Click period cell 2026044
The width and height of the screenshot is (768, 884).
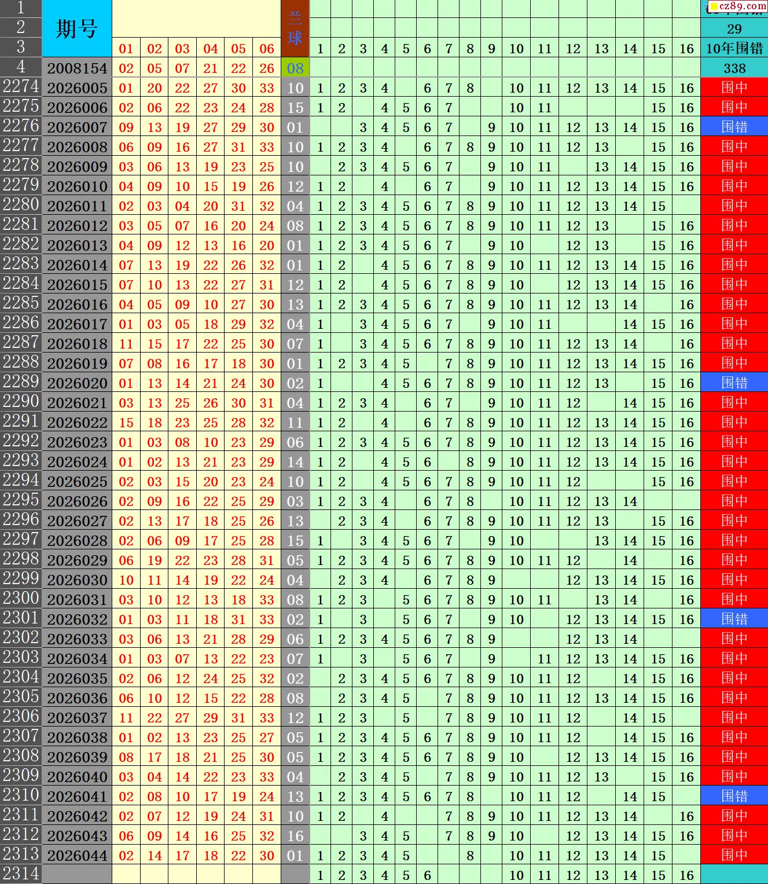tap(77, 855)
